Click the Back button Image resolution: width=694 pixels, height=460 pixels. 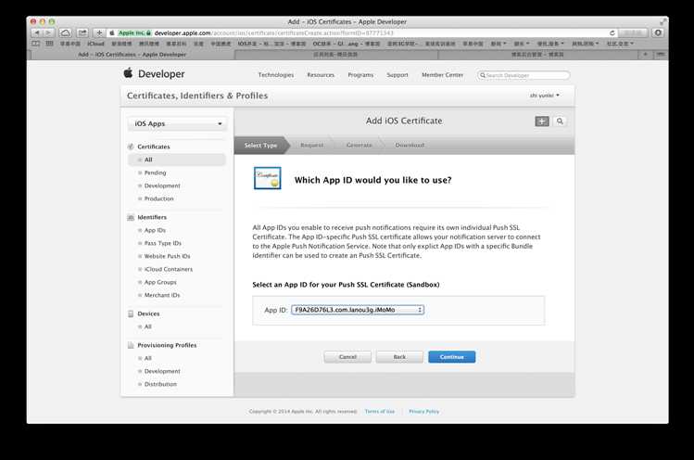click(399, 357)
